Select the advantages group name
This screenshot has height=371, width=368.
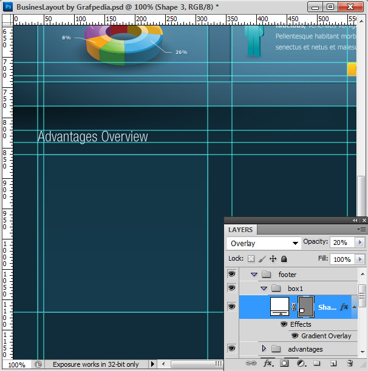[x=305, y=349]
